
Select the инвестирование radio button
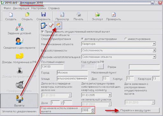tap(126, 39)
